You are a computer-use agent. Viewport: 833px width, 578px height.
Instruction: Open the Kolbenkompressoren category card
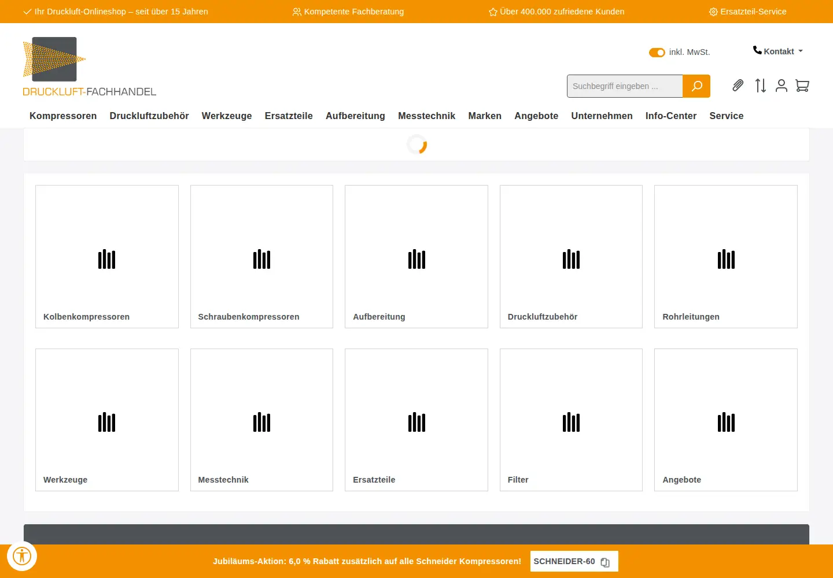pos(107,257)
